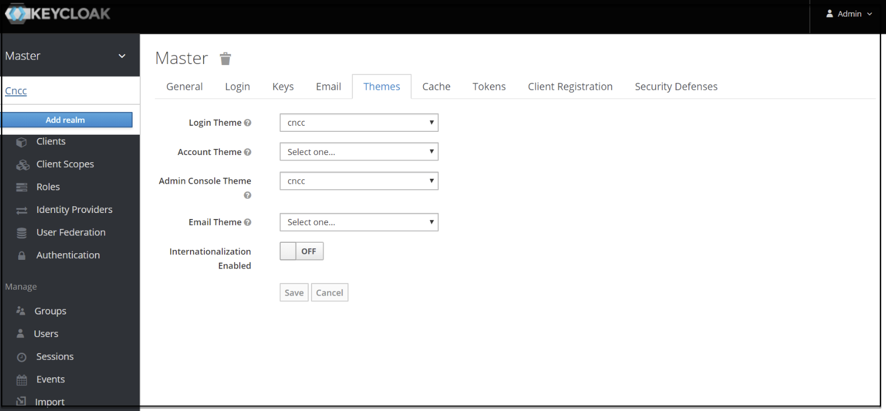Click the Events calendar icon
Viewport: 886px width, 411px height.
click(22, 380)
